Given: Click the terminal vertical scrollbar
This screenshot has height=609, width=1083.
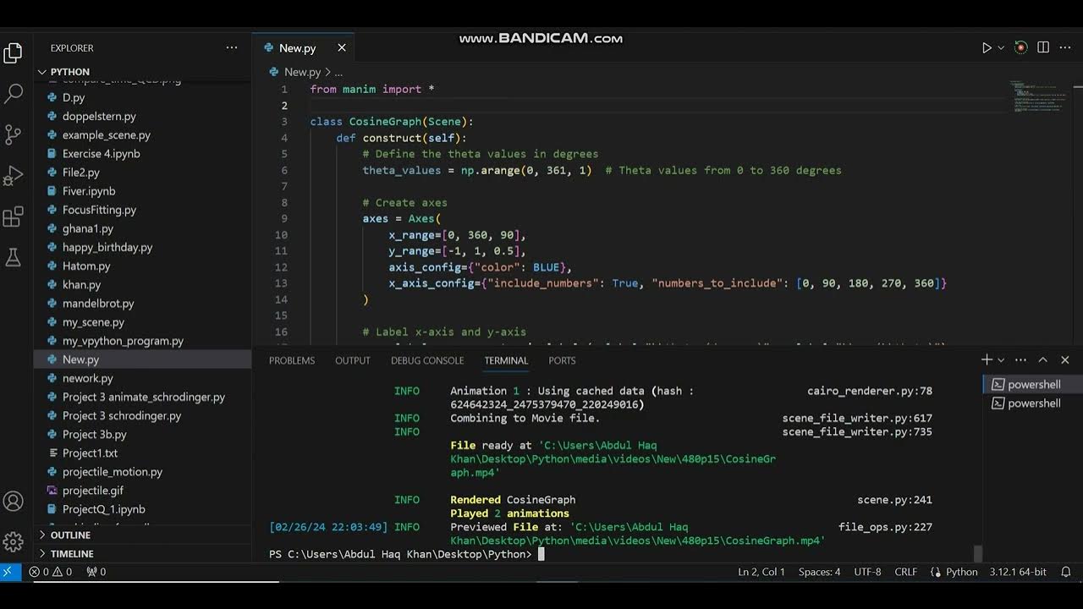Looking at the screenshot, I should tap(978, 553).
